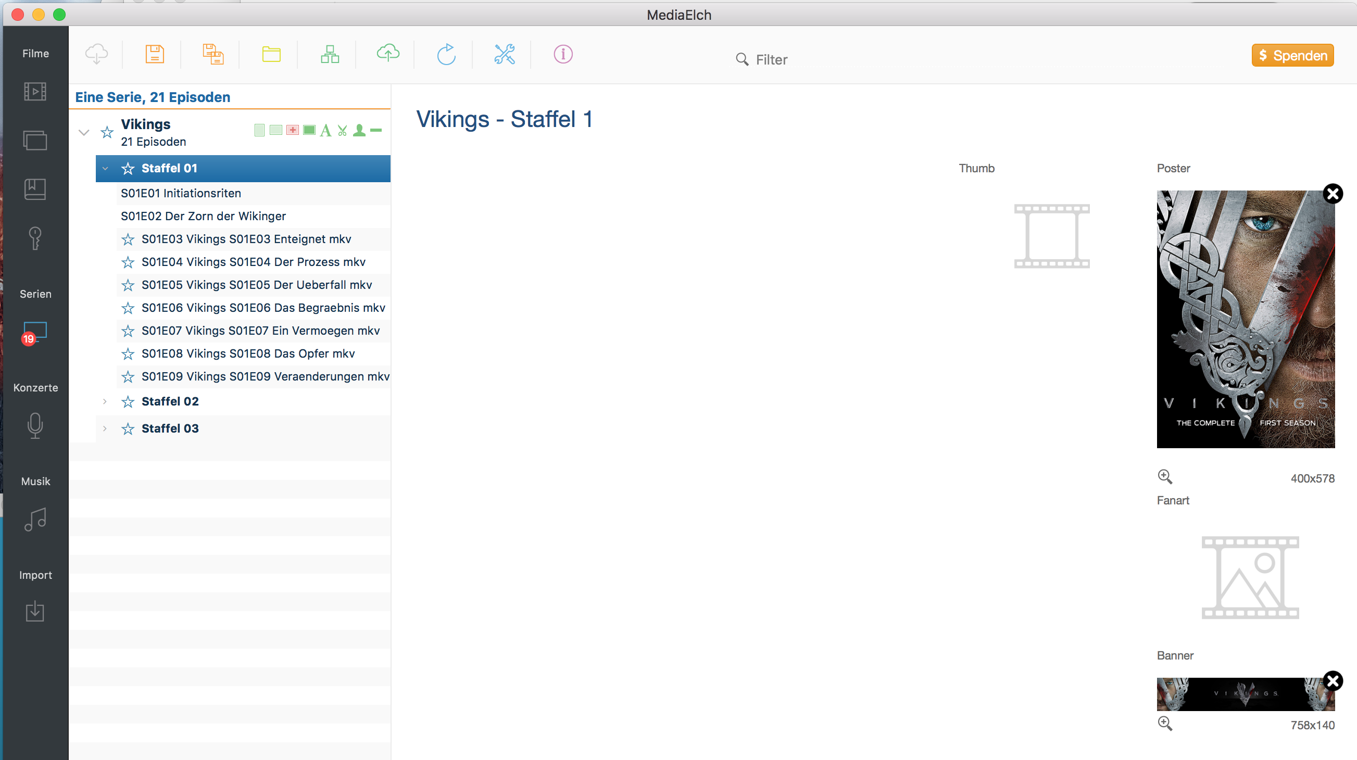Toggle the star on Staffel 02

[128, 402]
